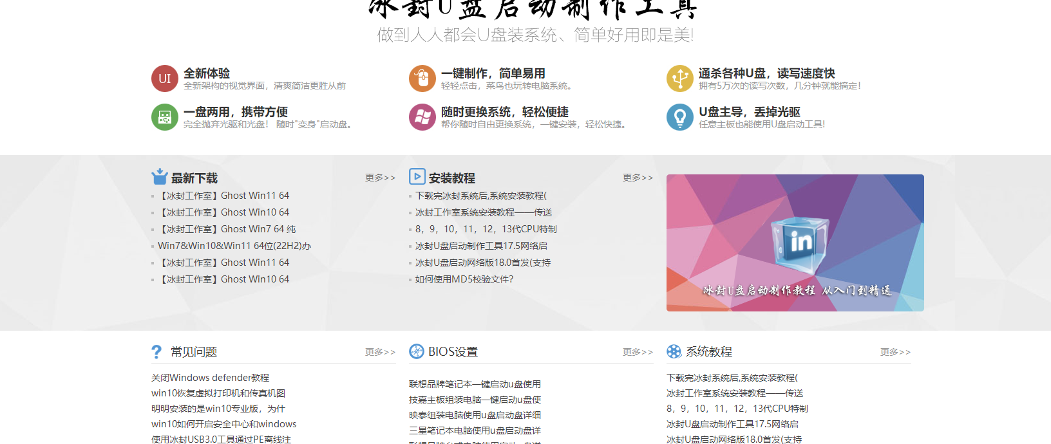
Task: Click the play icon beside 安装教程
Action: tap(417, 176)
